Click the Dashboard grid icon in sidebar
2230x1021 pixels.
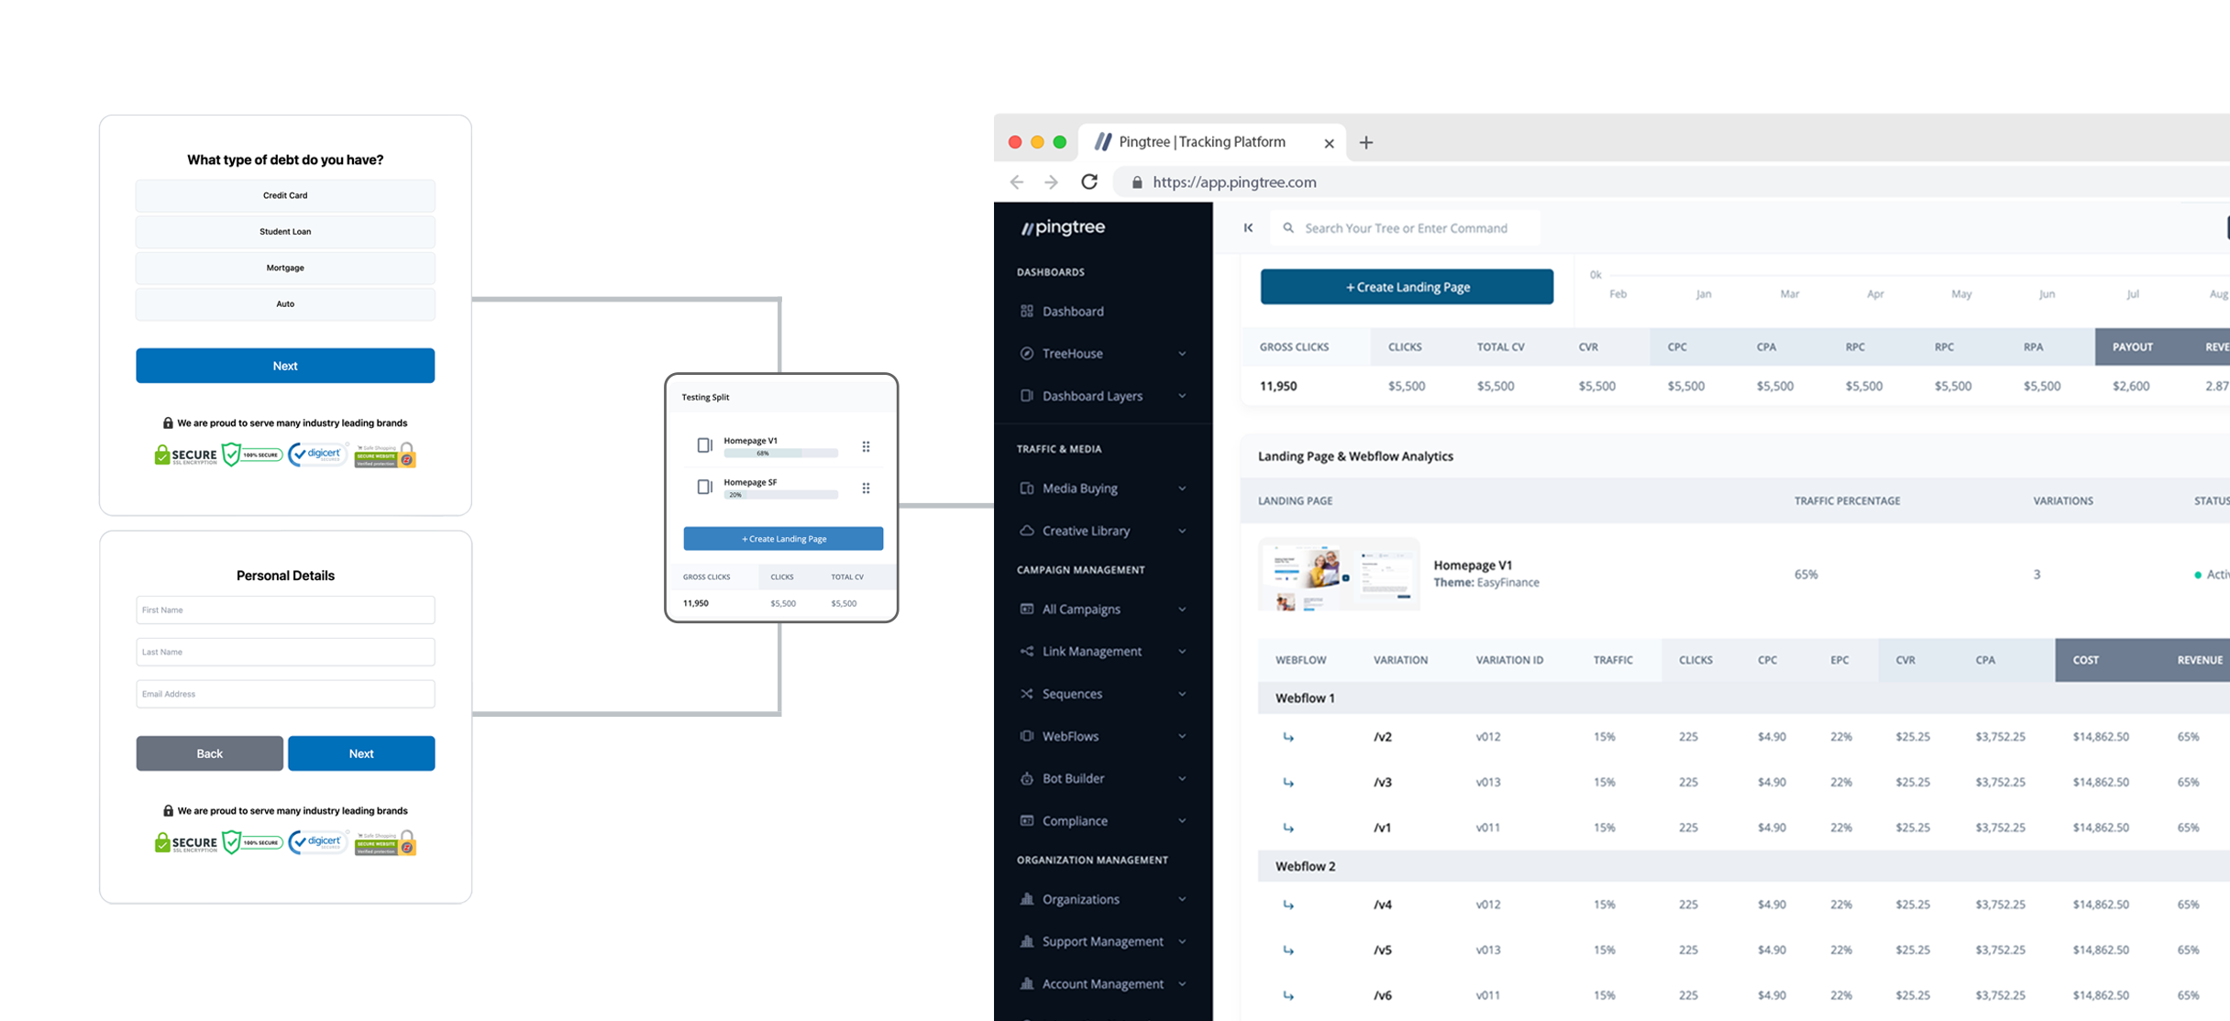1027,312
